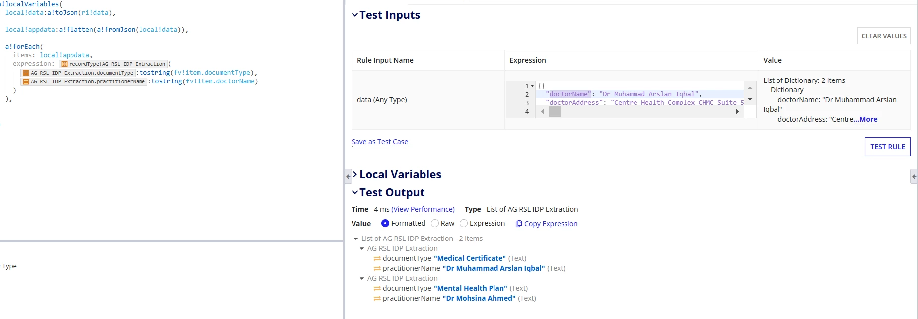Click the expression editor scroll down arrow
Viewport: 918px width, 319px height.
(750, 99)
